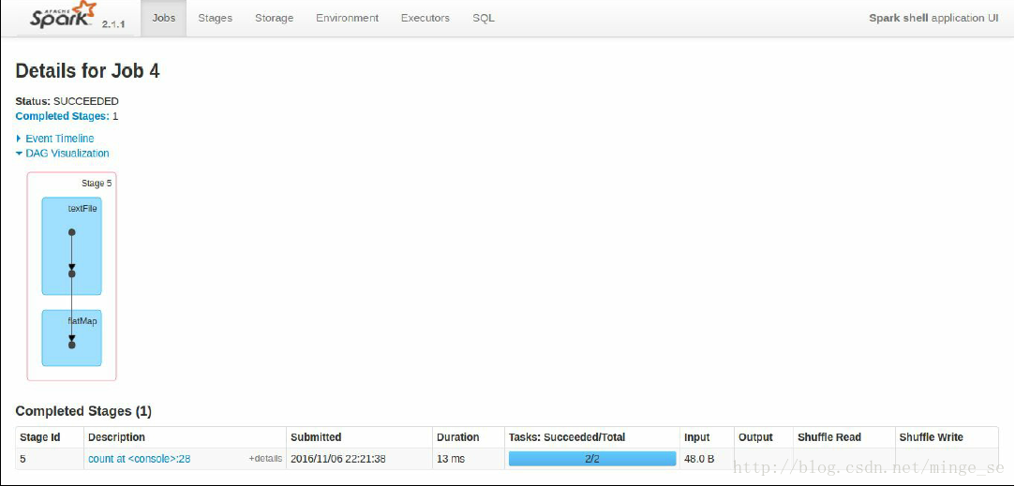Sort by the Stage Id column header
Image resolution: width=1015 pixels, height=486 pixels.
coord(40,437)
